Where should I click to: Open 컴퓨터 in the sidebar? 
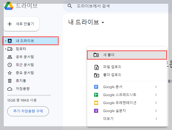point(31,49)
